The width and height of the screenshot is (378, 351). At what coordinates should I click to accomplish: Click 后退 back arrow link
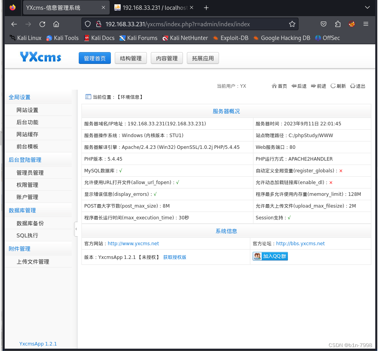[x=299, y=86]
